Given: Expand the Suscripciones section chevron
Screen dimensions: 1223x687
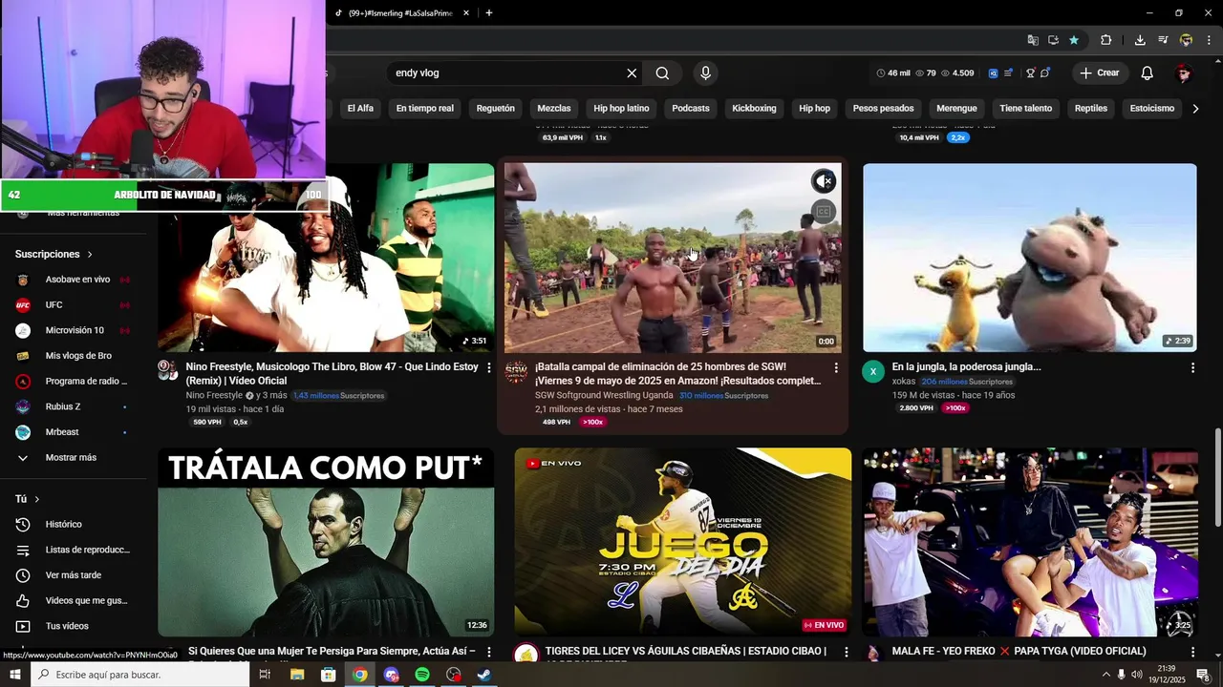Looking at the screenshot, I should (x=90, y=255).
